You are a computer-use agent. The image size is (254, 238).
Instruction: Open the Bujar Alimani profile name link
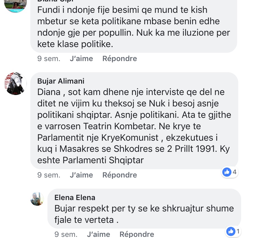[61, 81]
